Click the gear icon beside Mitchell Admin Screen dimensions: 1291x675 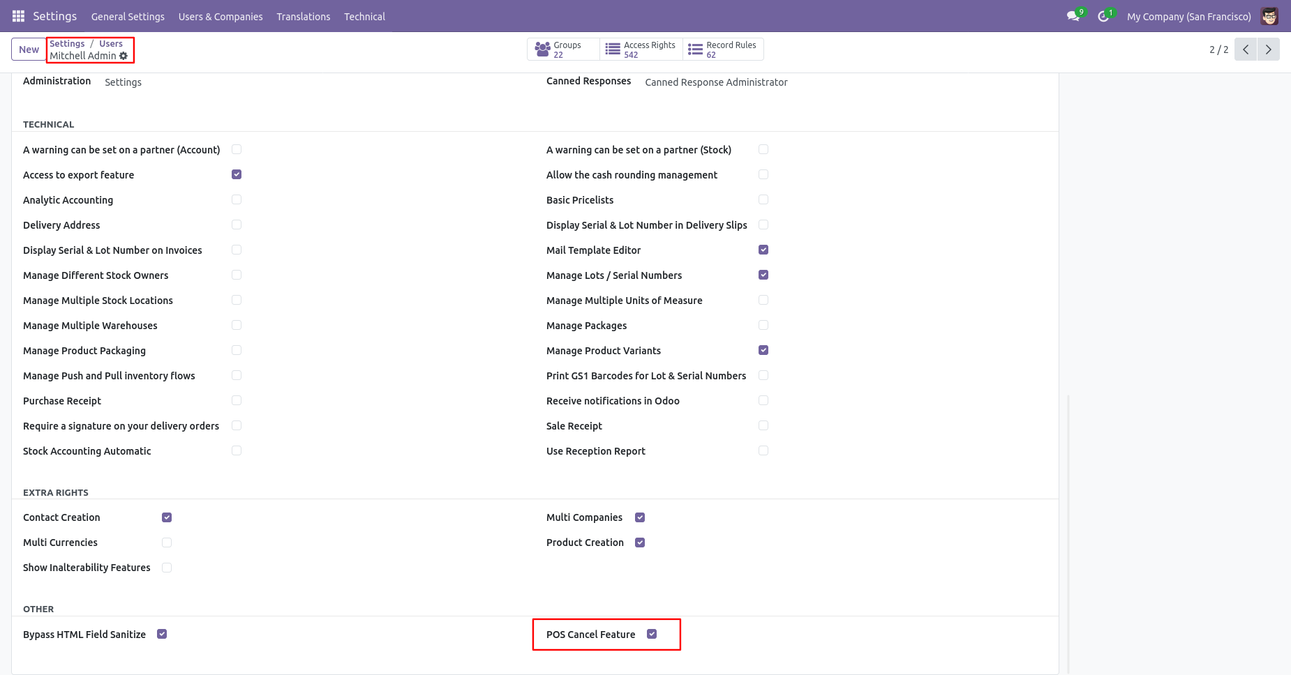124,56
